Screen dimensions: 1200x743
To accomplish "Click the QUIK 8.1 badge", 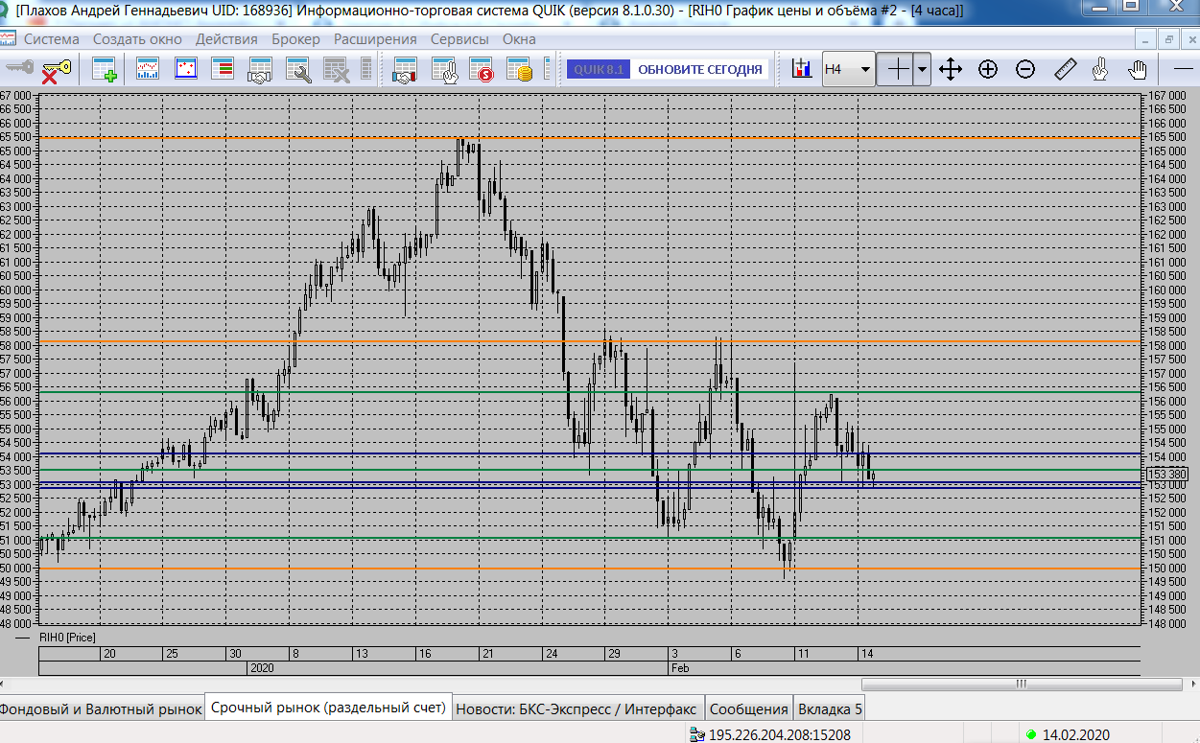I will [x=598, y=69].
